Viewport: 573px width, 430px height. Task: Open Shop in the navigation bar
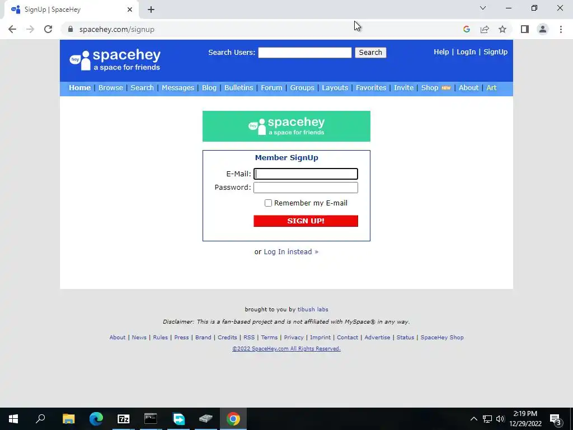(430, 88)
